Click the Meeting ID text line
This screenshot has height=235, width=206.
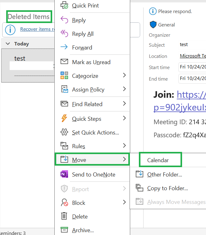[x=180, y=122]
